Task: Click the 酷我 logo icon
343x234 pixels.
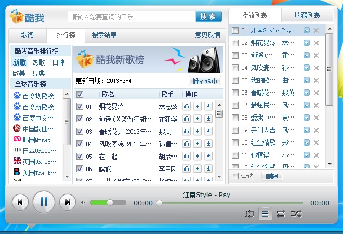Action: coord(27,17)
